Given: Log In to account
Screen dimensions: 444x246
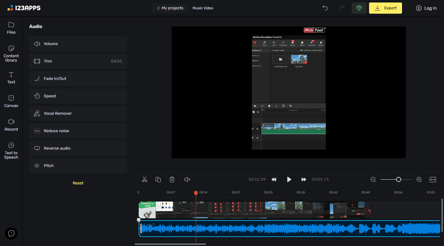Looking at the screenshot, I should (x=426, y=8).
